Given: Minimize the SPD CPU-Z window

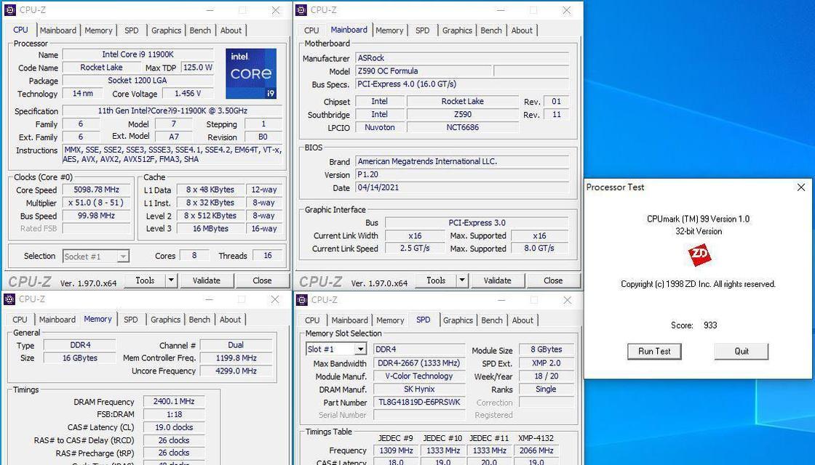Looking at the screenshot, I should tap(501, 299).
